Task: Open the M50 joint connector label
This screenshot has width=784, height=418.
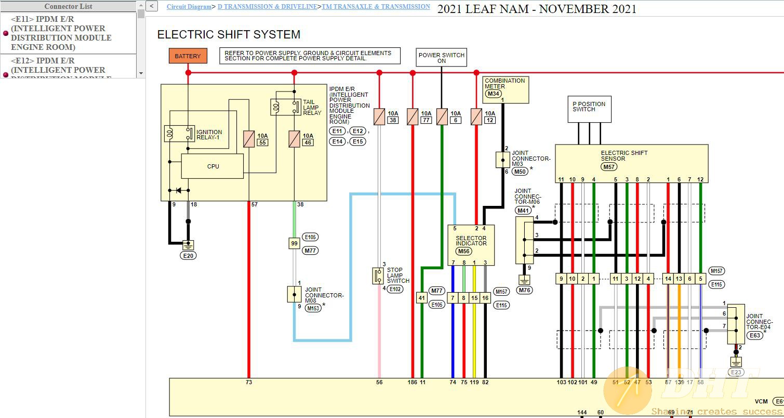Action: (520, 172)
